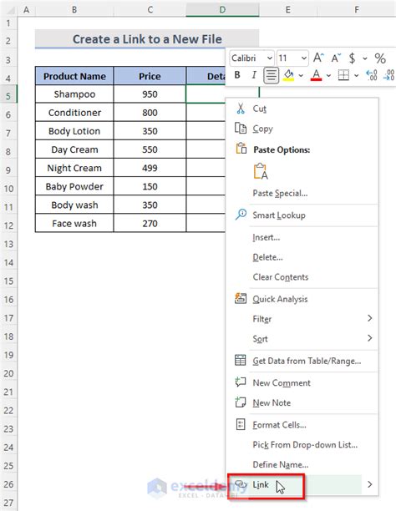Apply Percent Style format
This screenshot has height=511, width=396.
pos(380,58)
